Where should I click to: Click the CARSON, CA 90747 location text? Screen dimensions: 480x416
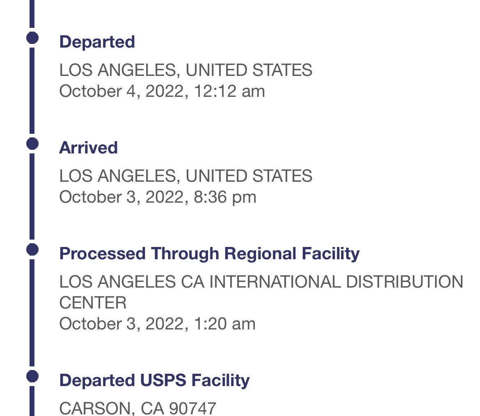[138, 408]
